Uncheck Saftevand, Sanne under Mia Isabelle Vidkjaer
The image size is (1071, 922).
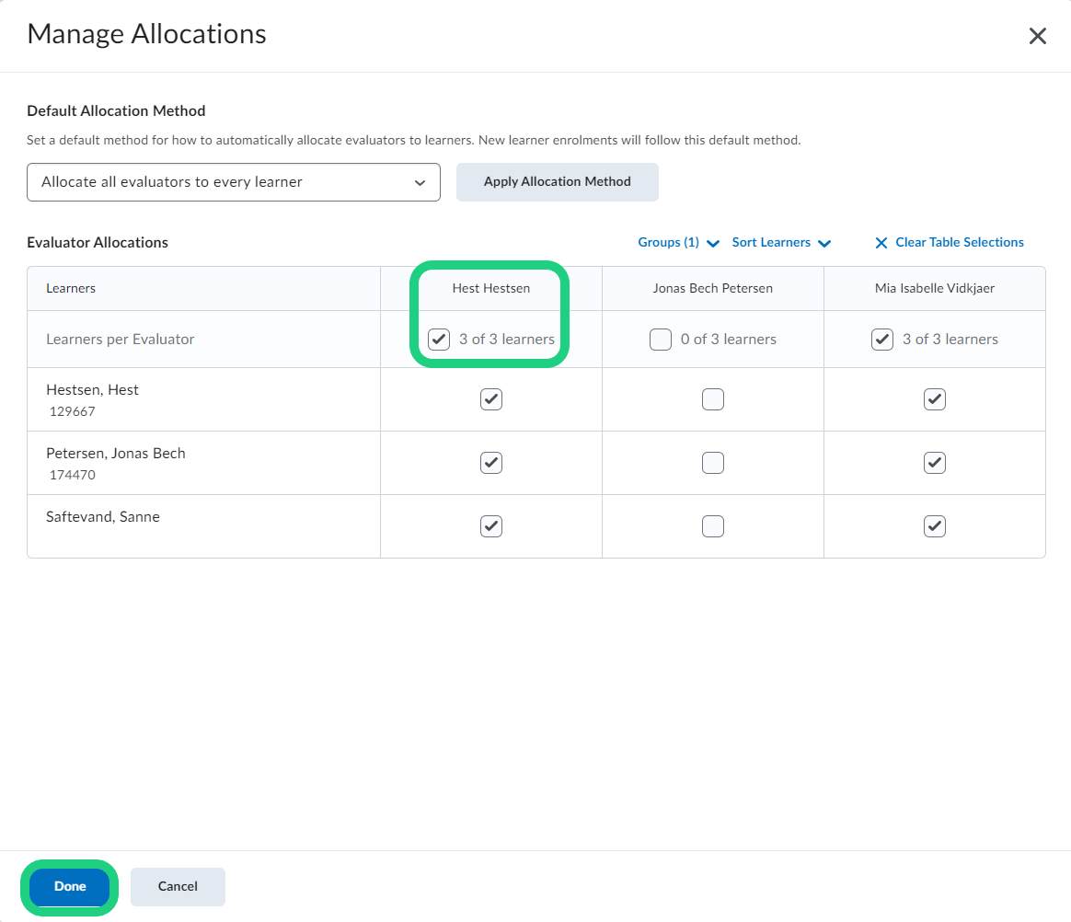934,525
